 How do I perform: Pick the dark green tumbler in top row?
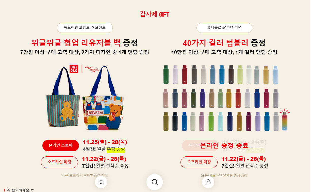click(166, 74)
